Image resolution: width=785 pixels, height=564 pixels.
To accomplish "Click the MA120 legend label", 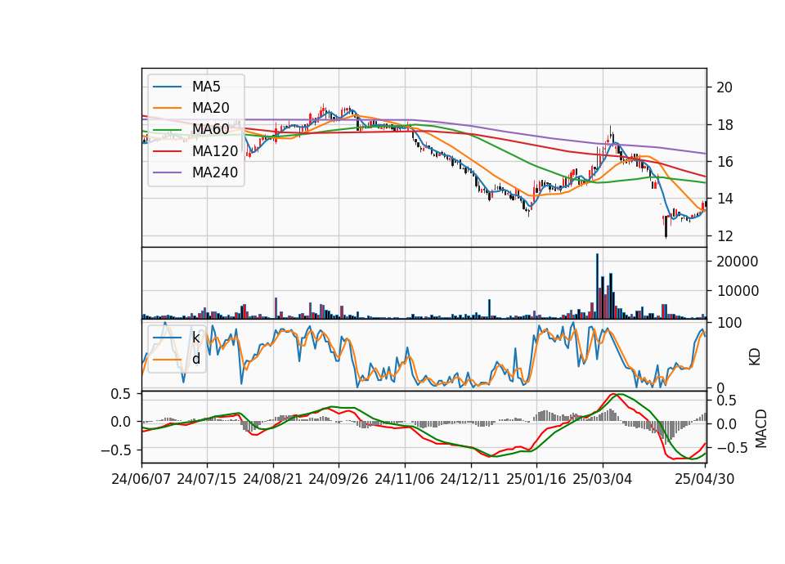I will [x=215, y=151].
